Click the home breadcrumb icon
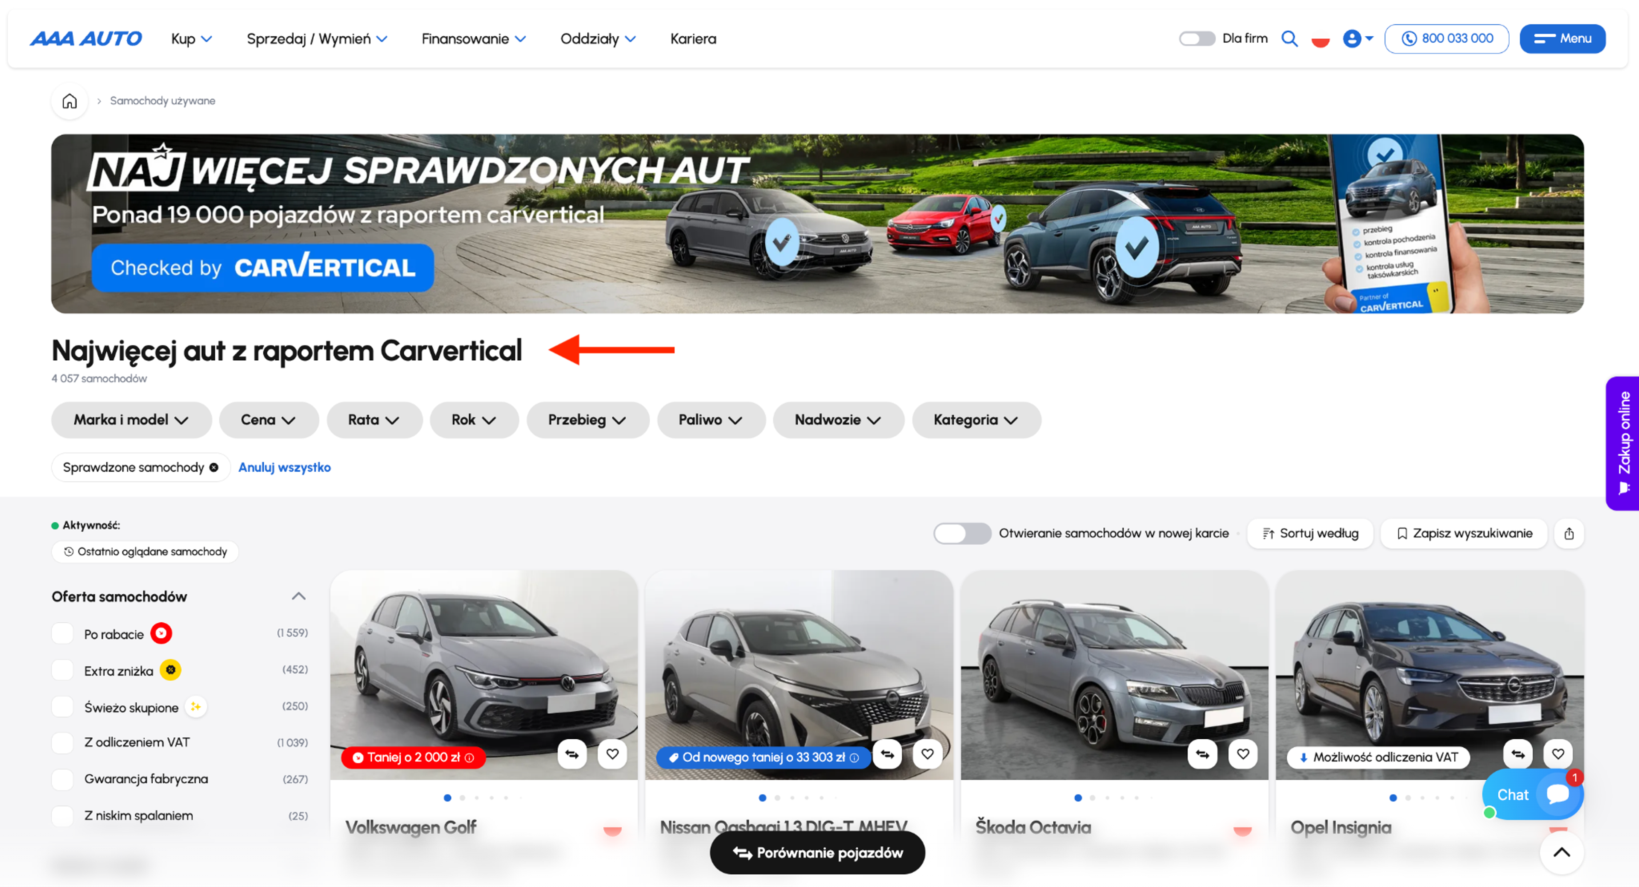 click(x=69, y=101)
